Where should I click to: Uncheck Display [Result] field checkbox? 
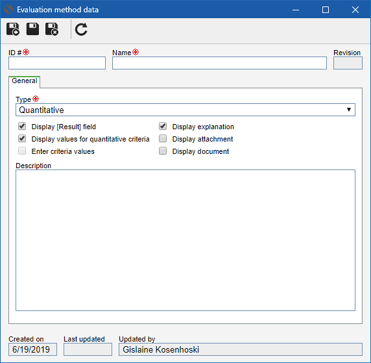point(22,126)
